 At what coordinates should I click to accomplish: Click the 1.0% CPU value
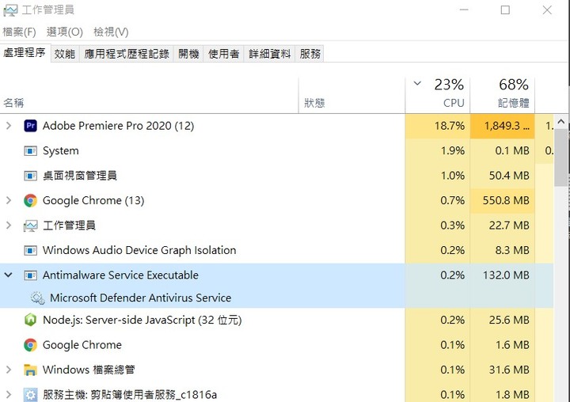[x=453, y=176]
